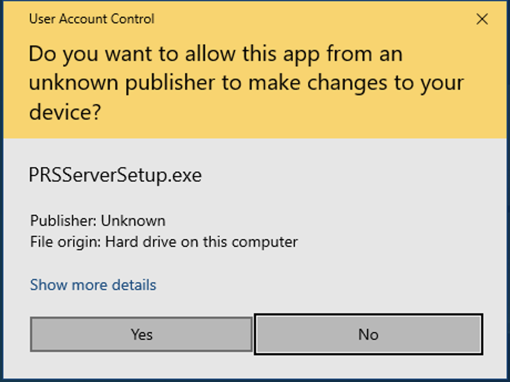Dismiss the prompt using the X icon

click(482, 19)
